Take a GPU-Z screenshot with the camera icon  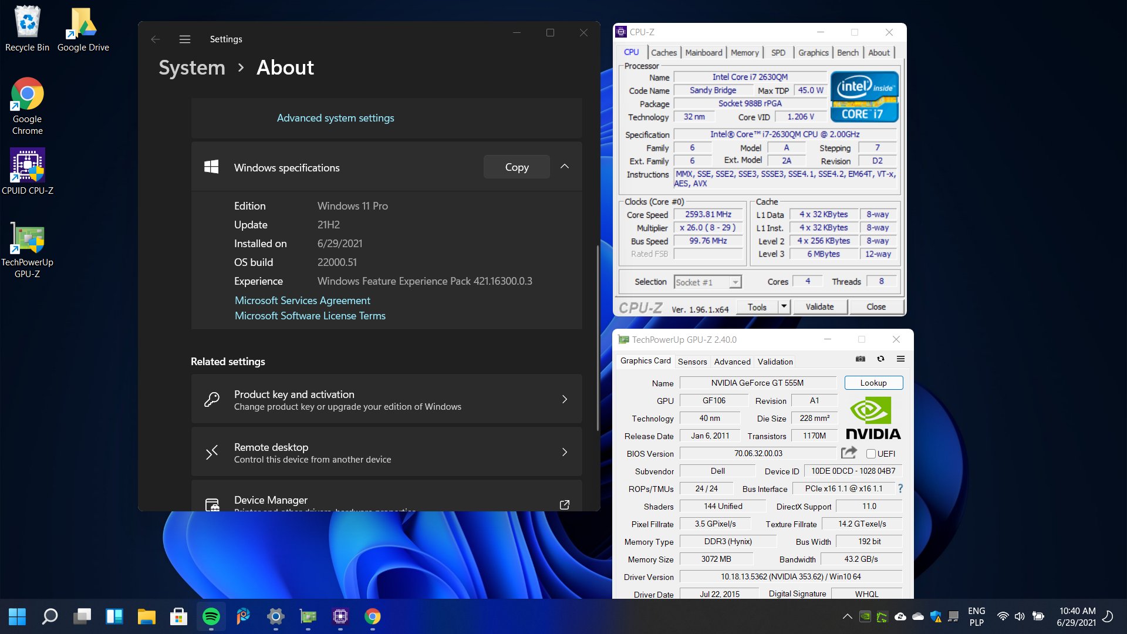tap(861, 359)
